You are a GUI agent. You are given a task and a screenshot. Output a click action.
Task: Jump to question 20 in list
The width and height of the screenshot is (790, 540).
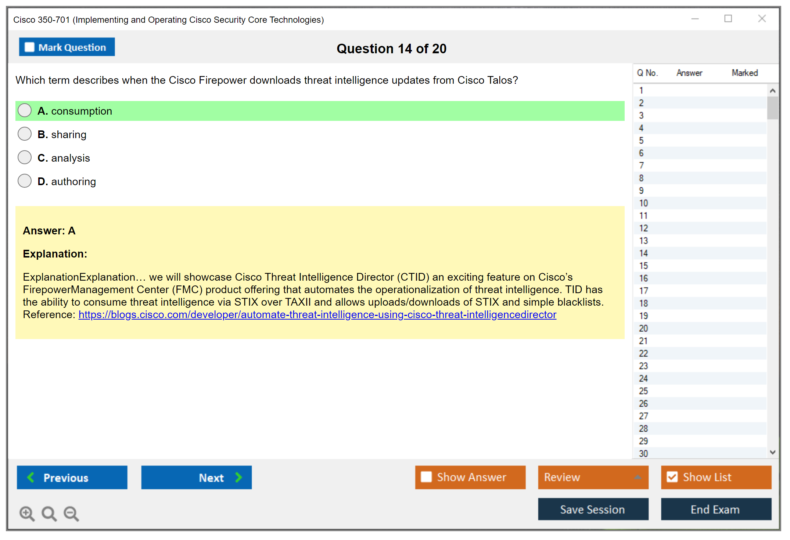click(643, 328)
